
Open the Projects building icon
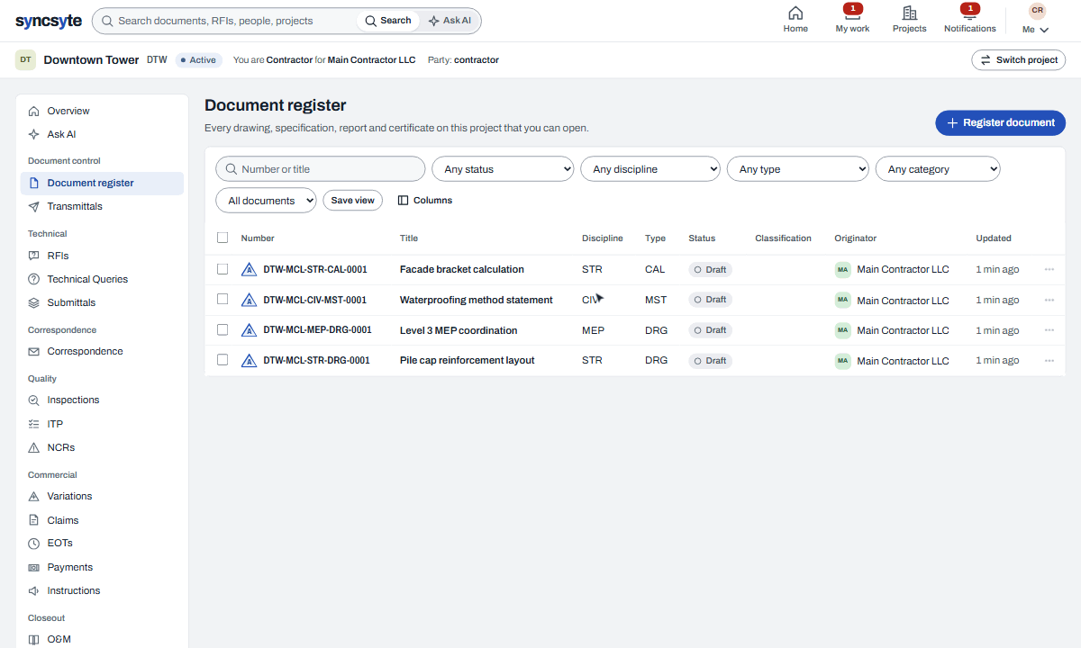point(910,13)
